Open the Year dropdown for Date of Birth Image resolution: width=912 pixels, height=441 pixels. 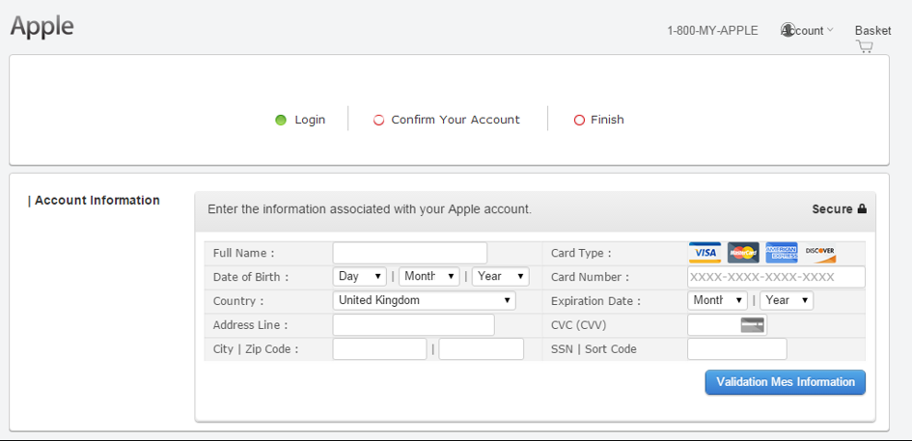501,276
